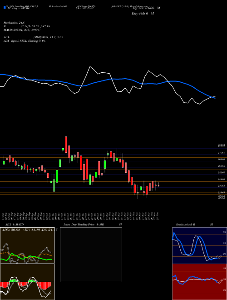
Task: Click the white line peak on the upper chart
Action: point(90,67)
